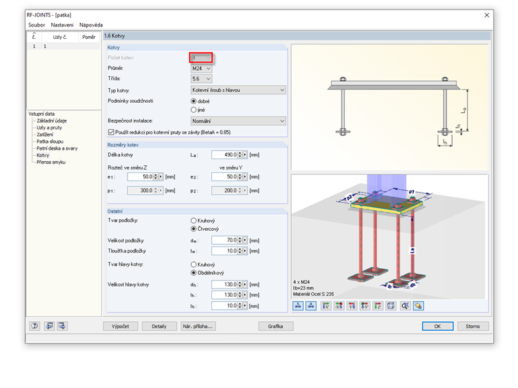The image size is (518, 388).
Task: Open arrow menu next to lh field
Action: point(245,295)
